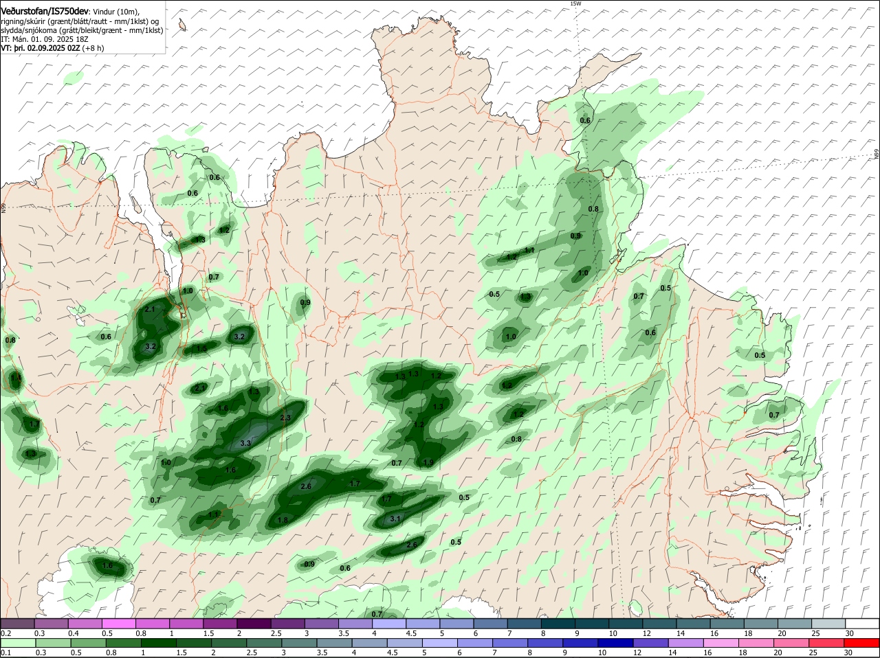880x658 pixels.
Task: Click the 1.9 precipitation value on the map
Action: coord(428,462)
